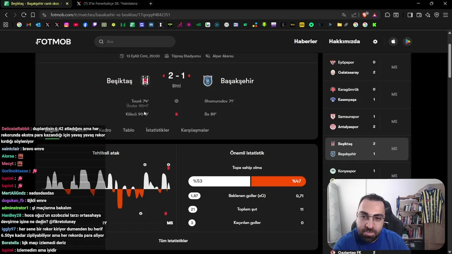Screen dimensions: 452x254
Task: Click the white %53 possession bar
Action: click(219, 181)
